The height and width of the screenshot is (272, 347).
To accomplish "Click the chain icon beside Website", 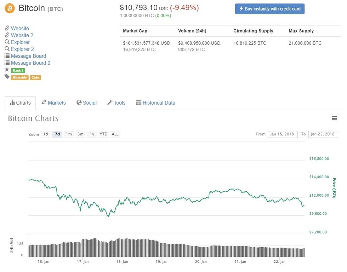I will tap(7, 28).
